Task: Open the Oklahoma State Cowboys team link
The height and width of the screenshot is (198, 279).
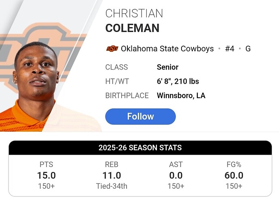Action: click(167, 49)
